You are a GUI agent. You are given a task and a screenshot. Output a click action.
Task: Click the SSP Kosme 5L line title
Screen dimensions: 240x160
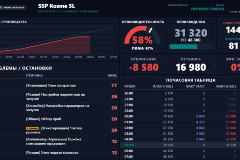[x=56, y=6]
